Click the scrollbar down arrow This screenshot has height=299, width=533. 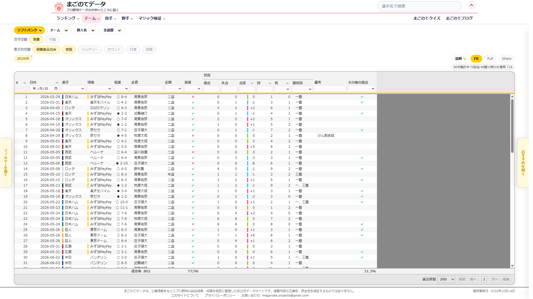coord(512,266)
